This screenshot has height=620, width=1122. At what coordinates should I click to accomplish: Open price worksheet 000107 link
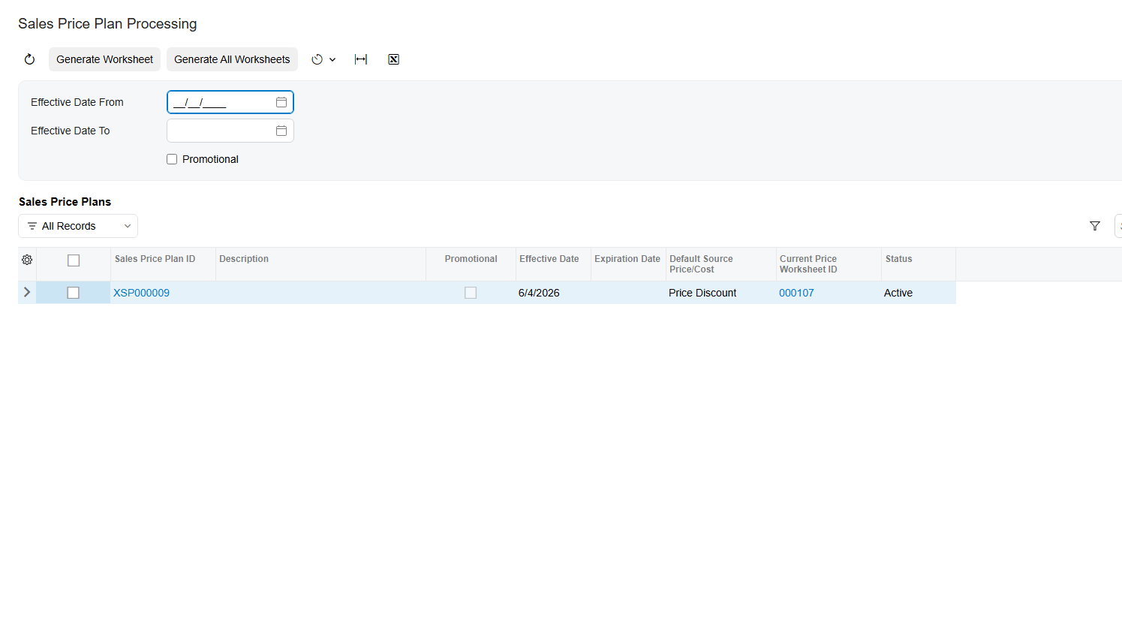pyautogui.click(x=796, y=293)
